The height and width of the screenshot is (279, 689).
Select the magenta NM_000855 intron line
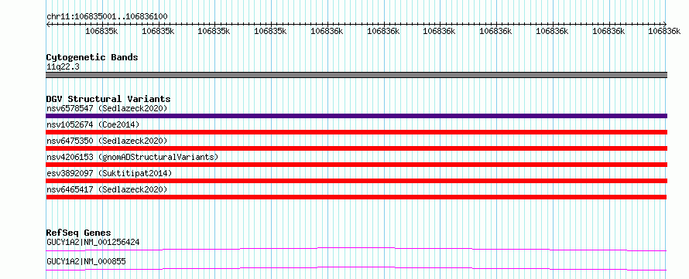pos(356,268)
